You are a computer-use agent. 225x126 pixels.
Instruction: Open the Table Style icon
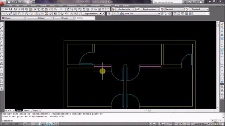(162, 9)
